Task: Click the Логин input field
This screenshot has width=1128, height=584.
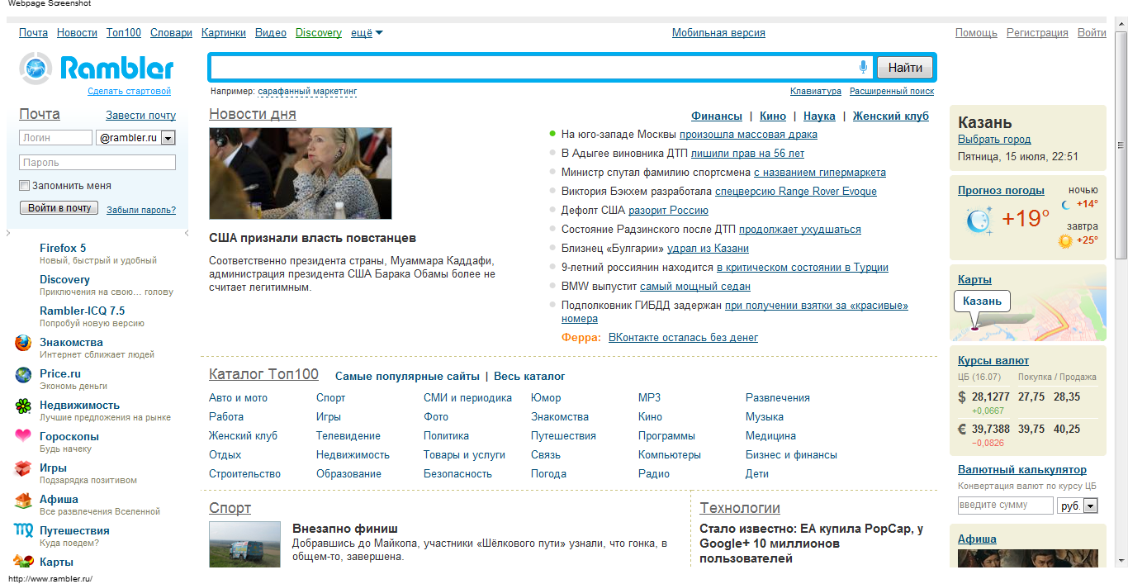Action: coord(55,138)
